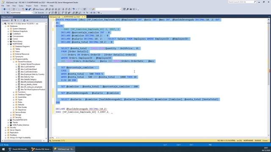Viewport: 271px width, 152px height.
Task: Select the Database Triggers folder
Action: click(25, 95)
